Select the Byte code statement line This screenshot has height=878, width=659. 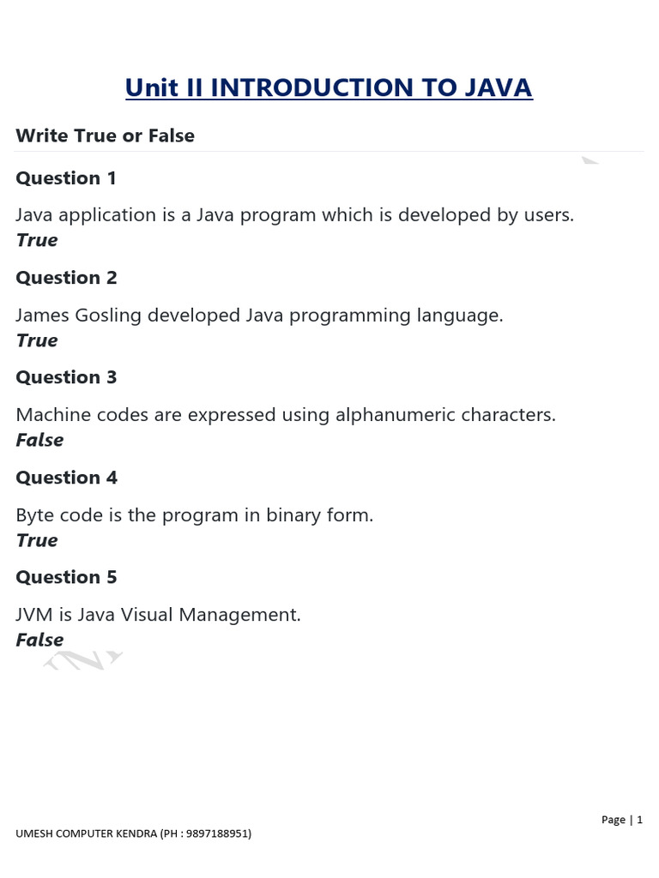pyautogui.click(x=195, y=515)
